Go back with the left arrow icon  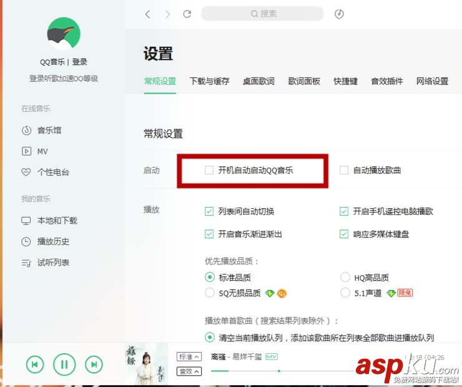click(148, 14)
